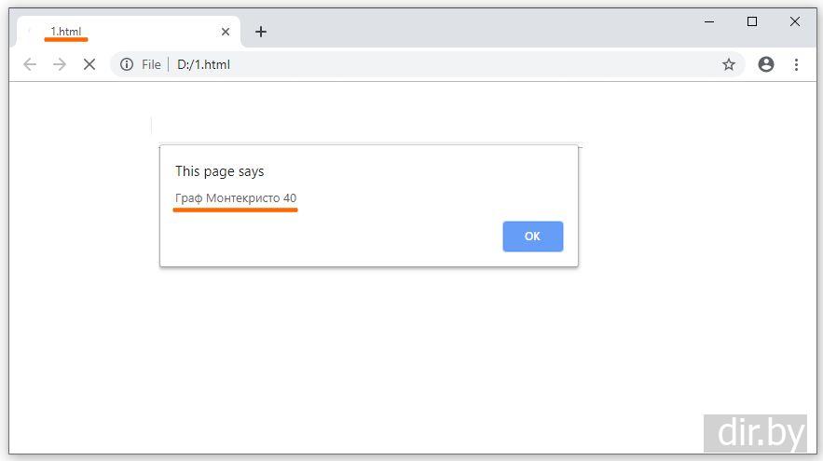This screenshot has width=823, height=461.
Task: Click the D:/1.html address bar
Action: 419,64
